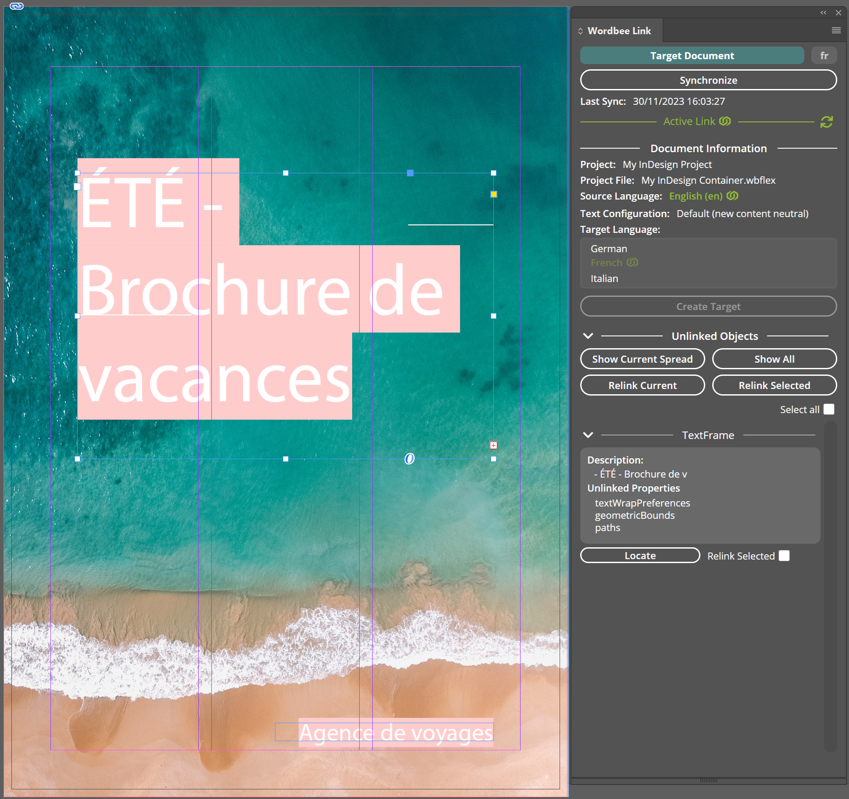Click the Show Current Spread button
The width and height of the screenshot is (849, 799).
pos(642,359)
